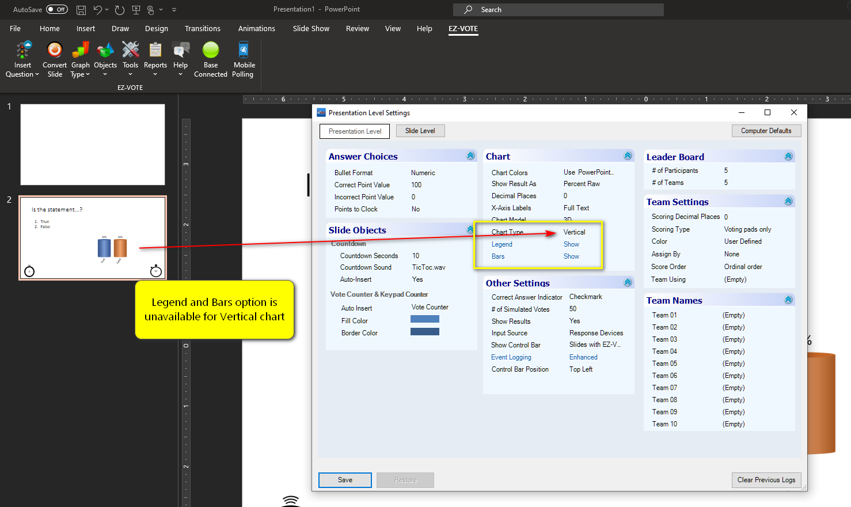This screenshot has width=851, height=507.
Task: Switch to the Slide Level tab
Action: [420, 131]
